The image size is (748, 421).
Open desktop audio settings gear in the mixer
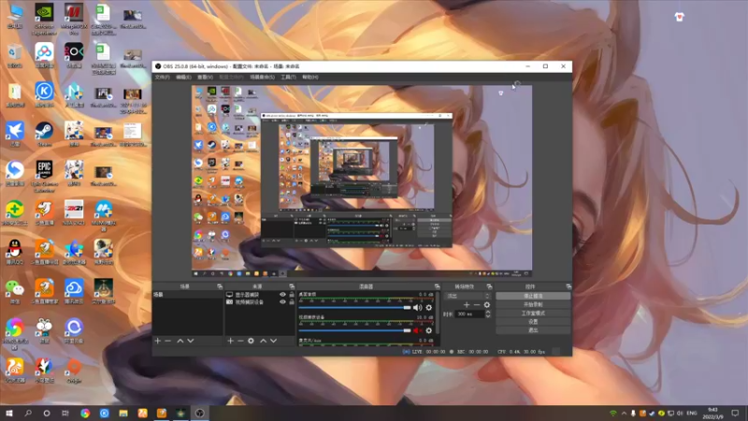(429, 308)
